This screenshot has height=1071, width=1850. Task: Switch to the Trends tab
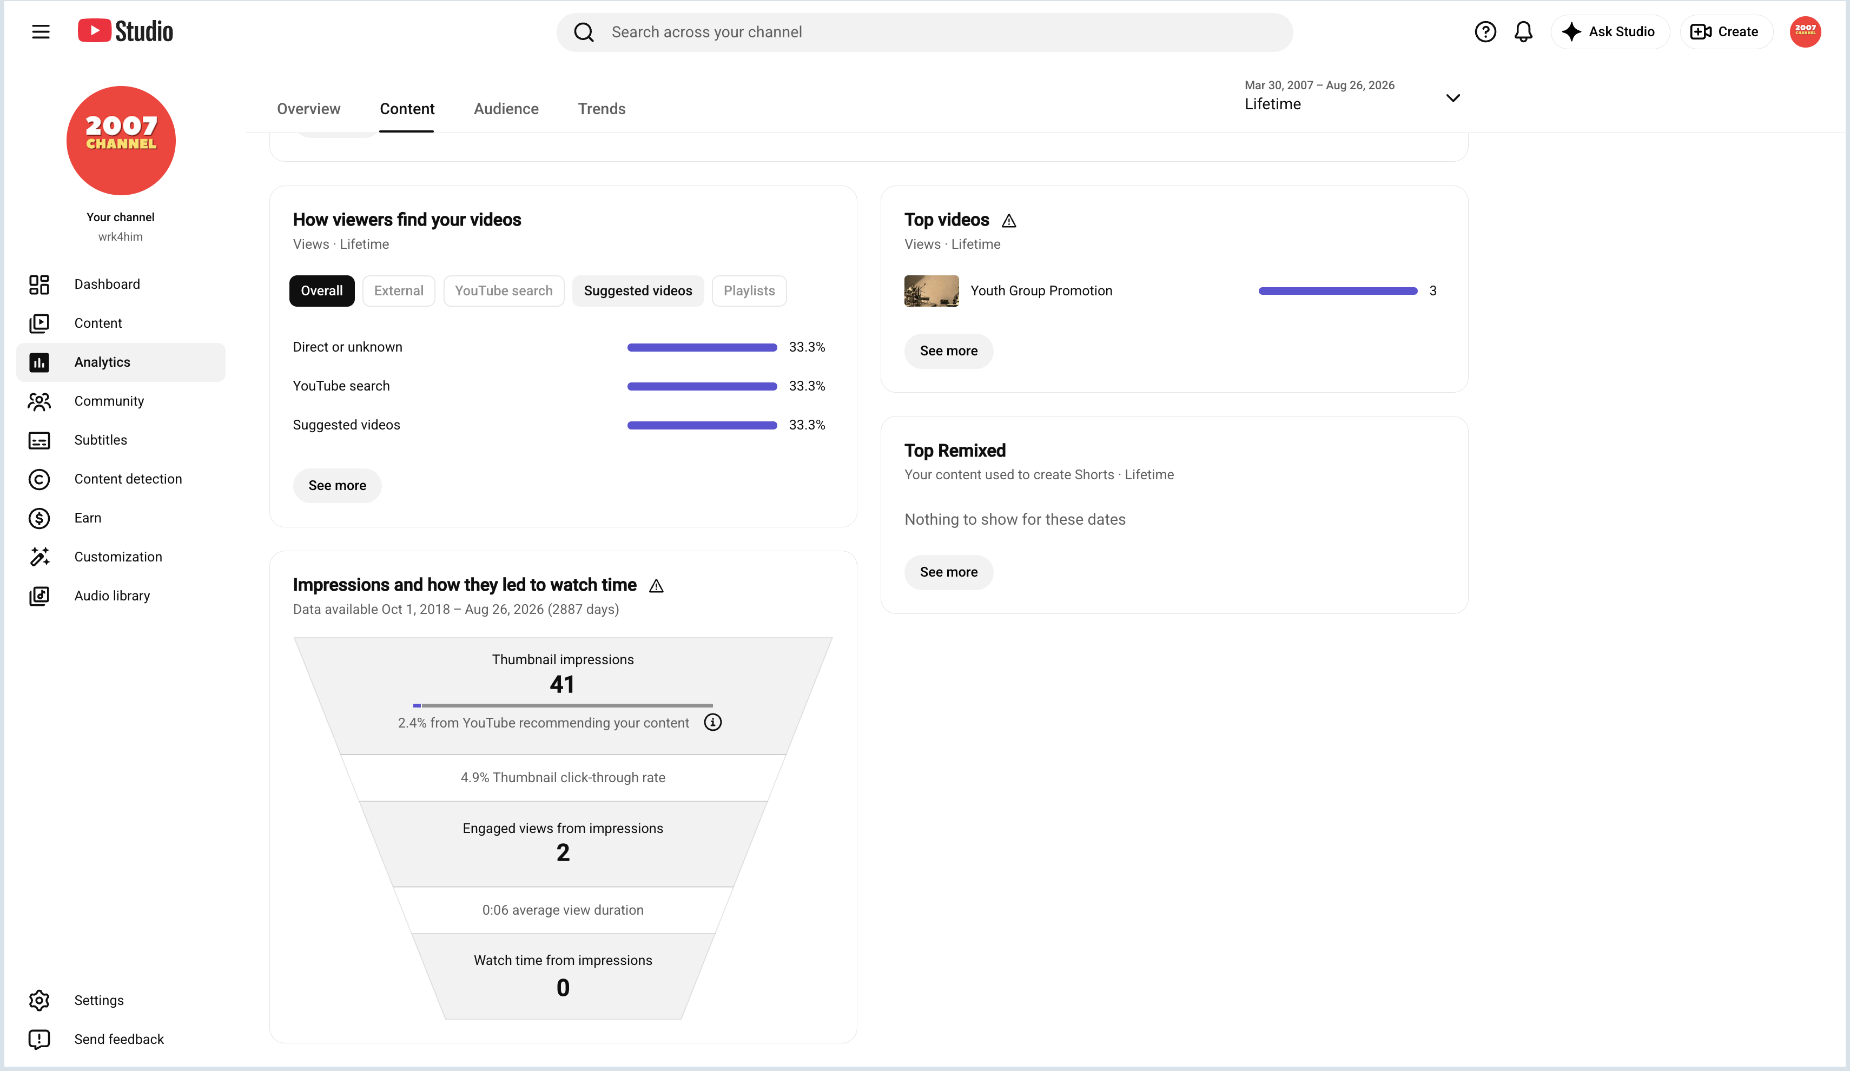pyautogui.click(x=602, y=109)
